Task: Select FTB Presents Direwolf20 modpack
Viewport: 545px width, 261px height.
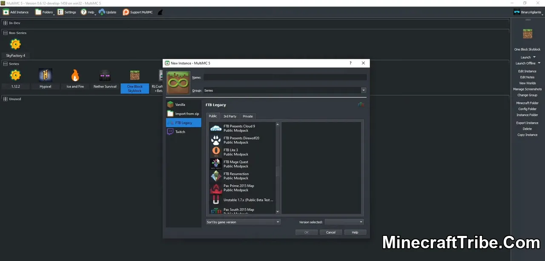Action: [x=242, y=140]
